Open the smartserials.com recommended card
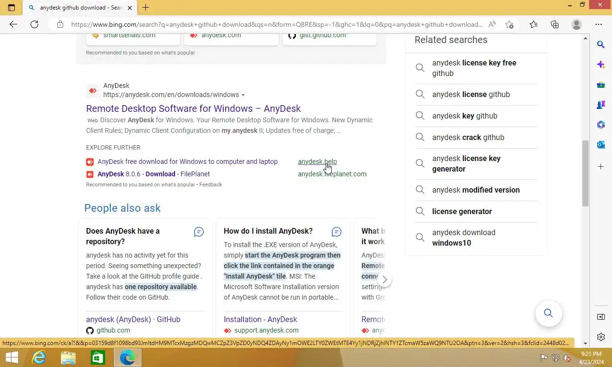This screenshot has height=367, width=612. pyautogui.click(x=133, y=38)
